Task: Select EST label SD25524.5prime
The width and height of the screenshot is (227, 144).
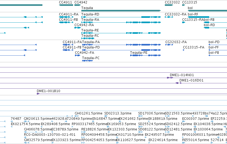Action: (x=152, y=124)
